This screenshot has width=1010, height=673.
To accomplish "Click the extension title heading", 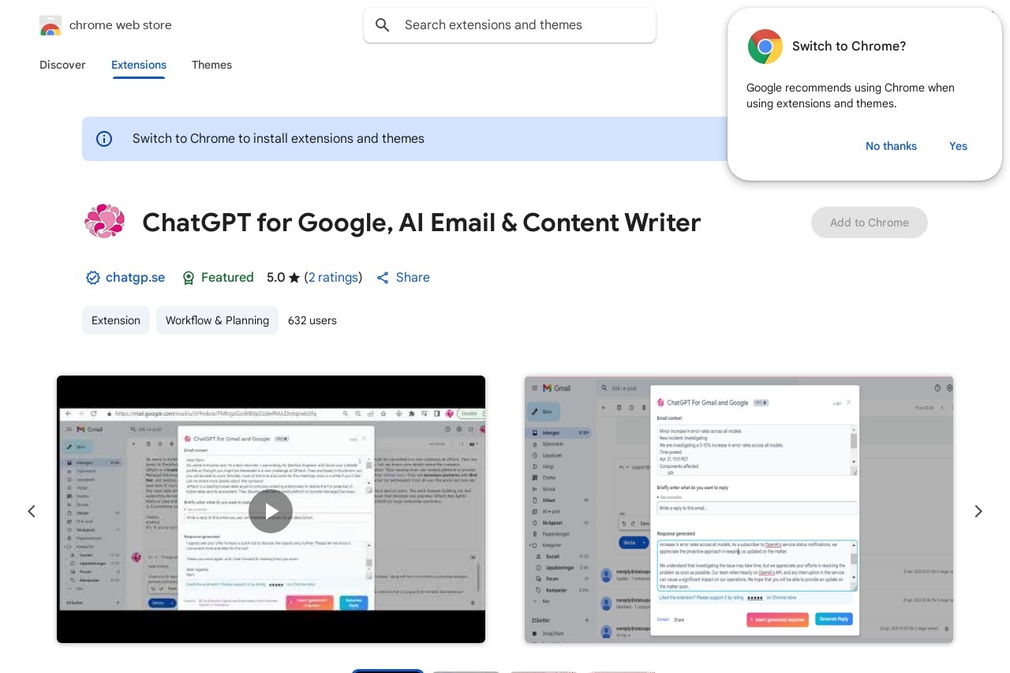I will pyautogui.click(x=421, y=222).
